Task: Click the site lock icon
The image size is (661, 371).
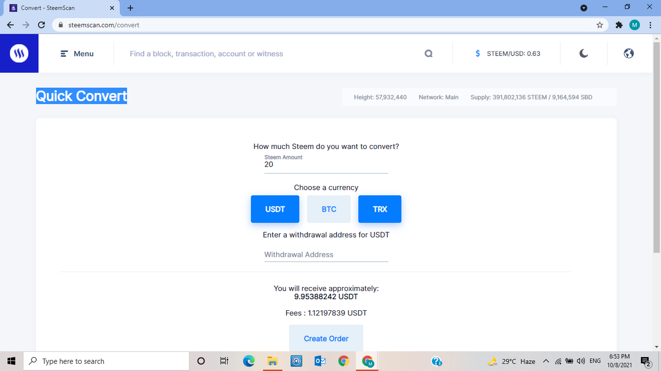Action: [x=60, y=25]
